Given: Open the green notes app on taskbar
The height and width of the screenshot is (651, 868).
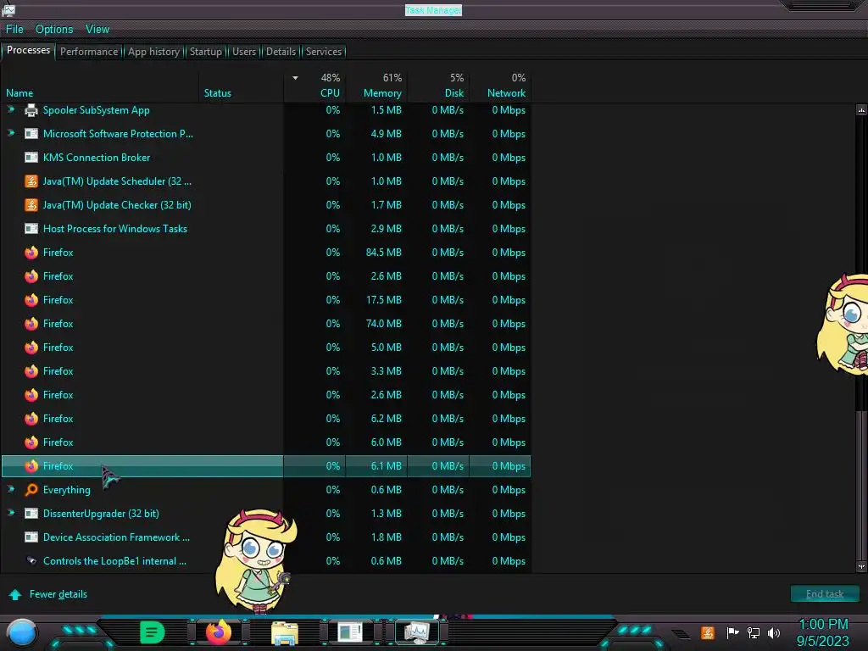Looking at the screenshot, I should pos(152,632).
